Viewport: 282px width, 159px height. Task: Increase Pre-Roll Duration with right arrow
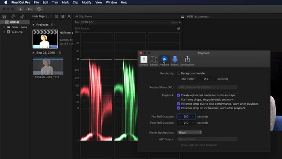coord(193,117)
